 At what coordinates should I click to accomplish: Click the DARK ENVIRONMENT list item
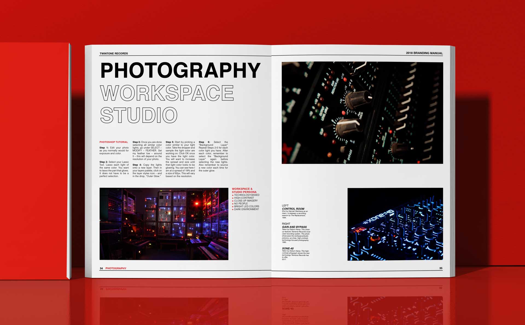tap(245, 209)
